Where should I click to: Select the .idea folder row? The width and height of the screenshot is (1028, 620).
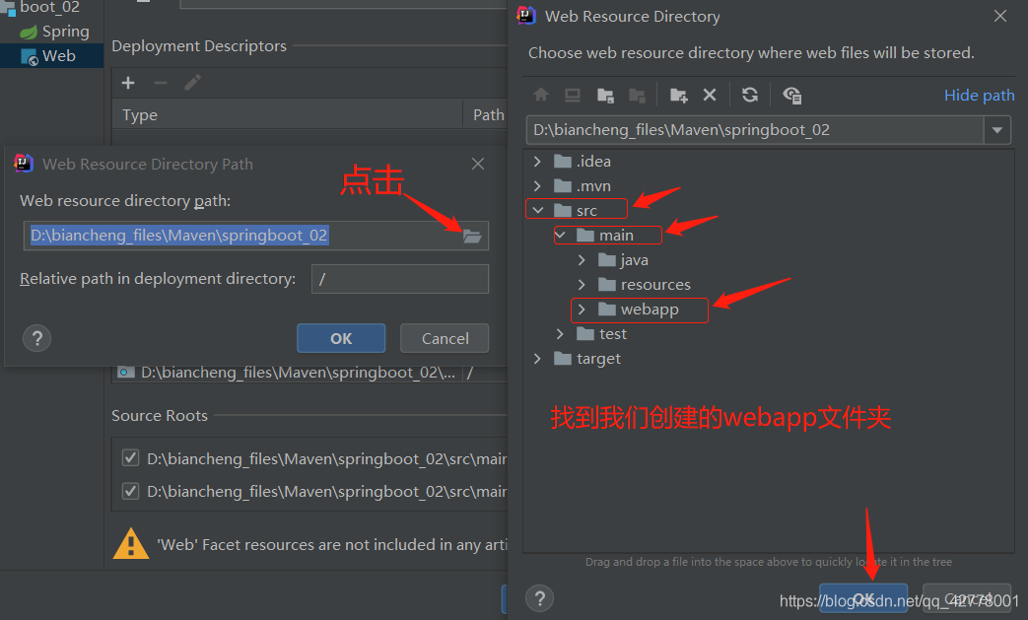(x=769, y=162)
